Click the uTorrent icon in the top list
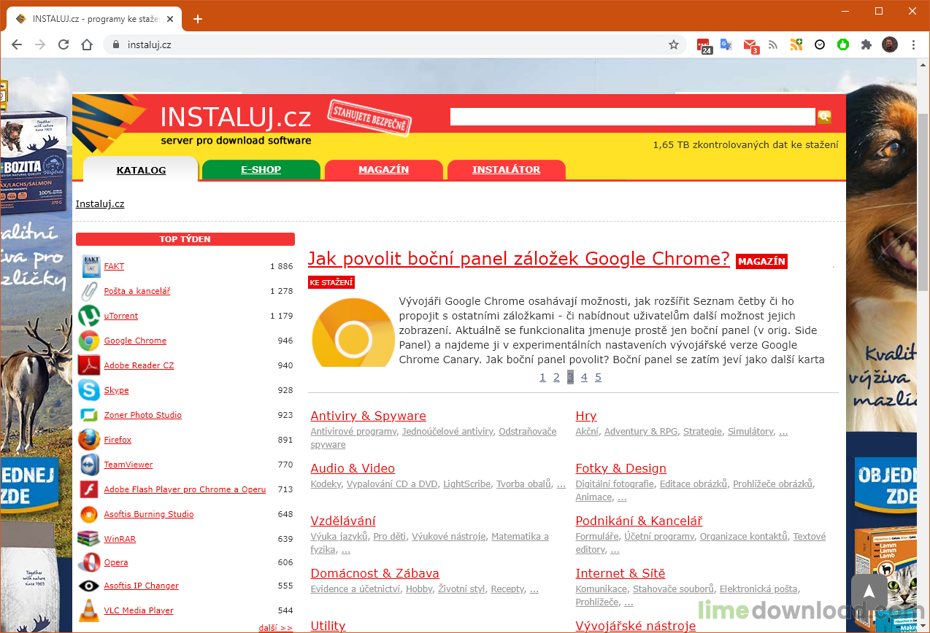Viewport: 930px width, 633px height. pos(89,316)
